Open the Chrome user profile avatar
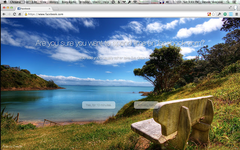Image resolution: width=240 pixels, height=150 pixels. [x=235, y=7]
